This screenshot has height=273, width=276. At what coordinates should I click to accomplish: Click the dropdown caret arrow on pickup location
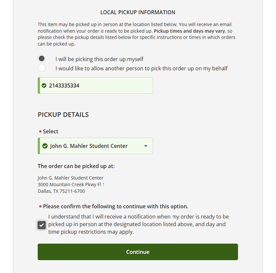coord(146,146)
